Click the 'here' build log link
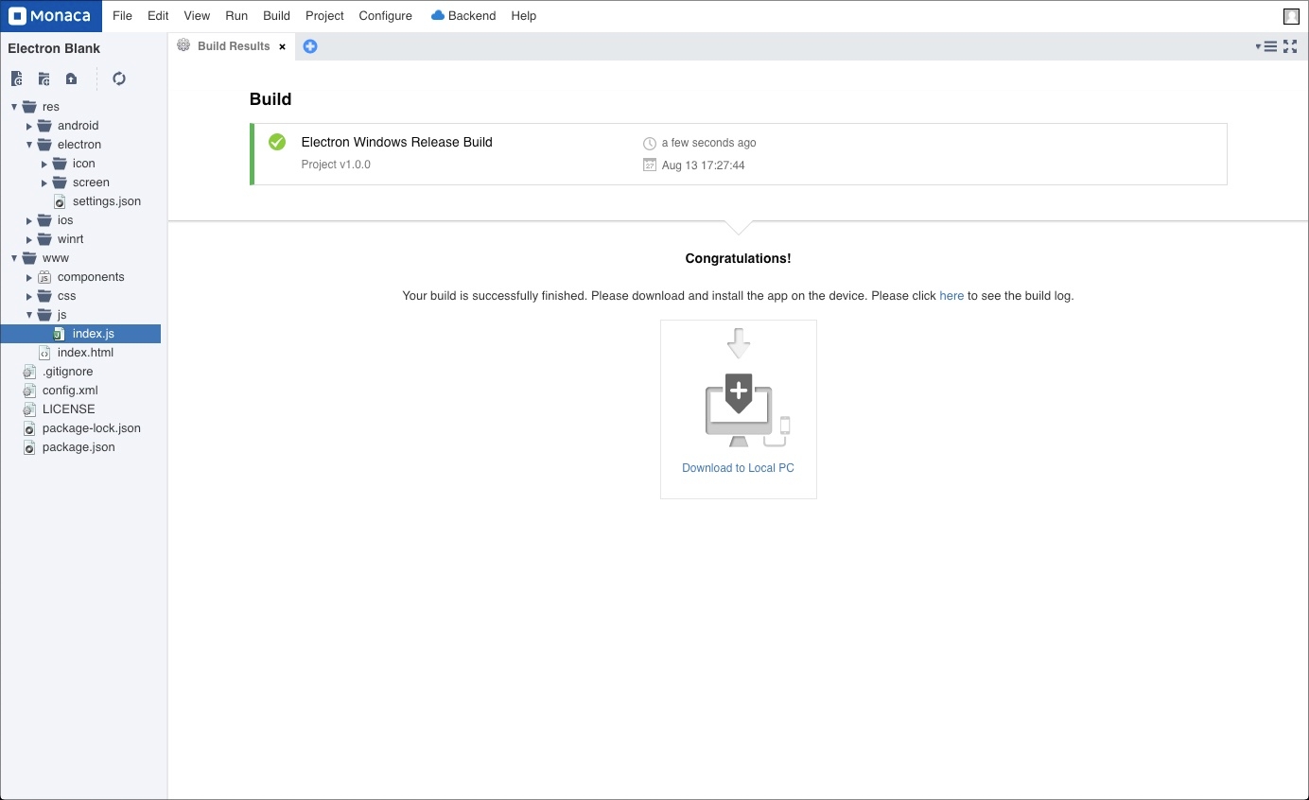This screenshot has width=1309, height=800. [x=951, y=296]
